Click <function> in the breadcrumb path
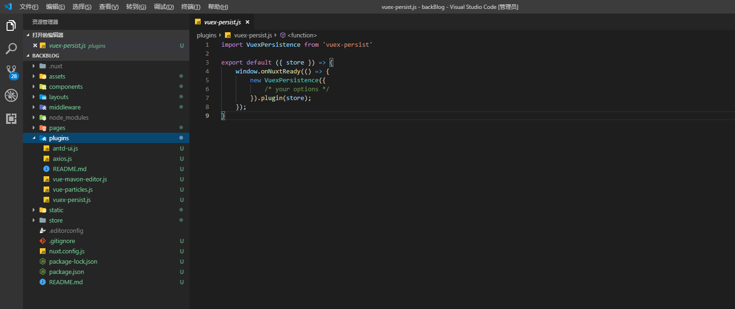735x309 pixels. tap(302, 35)
